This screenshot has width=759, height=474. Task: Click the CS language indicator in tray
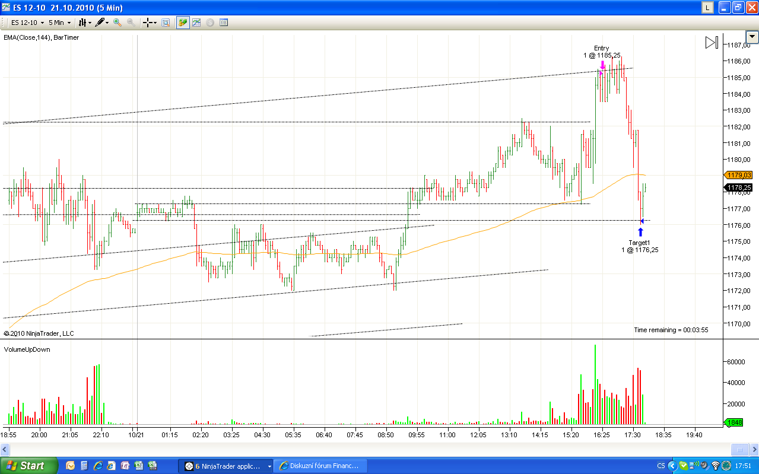pos(661,466)
